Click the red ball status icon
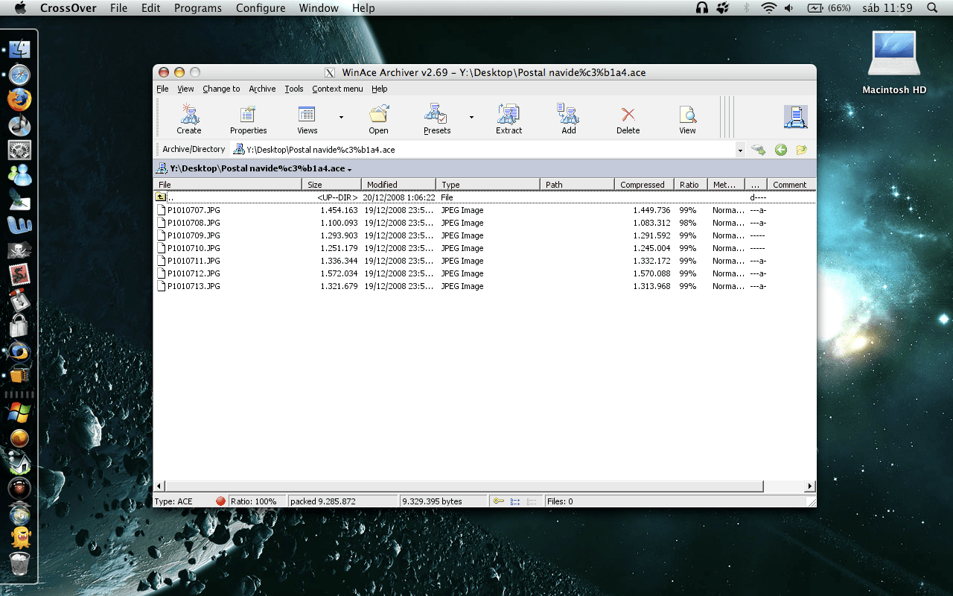Viewport: 953px width, 596px height. click(221, 501)
